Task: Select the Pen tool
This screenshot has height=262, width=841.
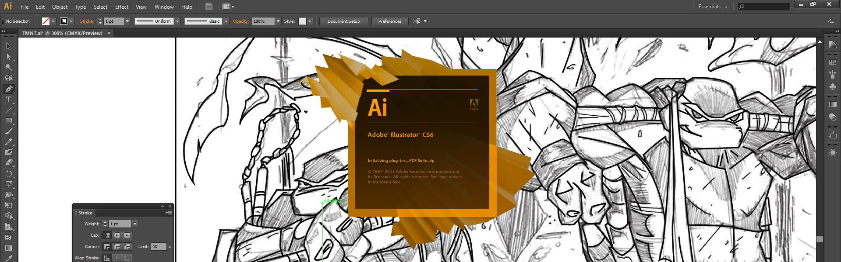Action: [9, 89]
